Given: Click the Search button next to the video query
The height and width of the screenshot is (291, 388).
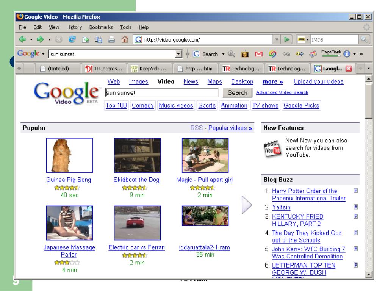Looking at the screenshot, I should point(237,92).
